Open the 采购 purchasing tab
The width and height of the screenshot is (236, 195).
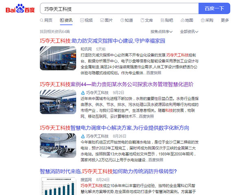207,20
